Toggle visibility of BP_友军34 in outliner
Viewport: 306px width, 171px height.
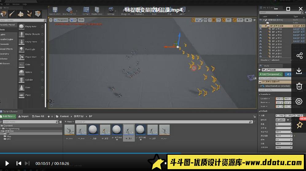tap(261, 29)
